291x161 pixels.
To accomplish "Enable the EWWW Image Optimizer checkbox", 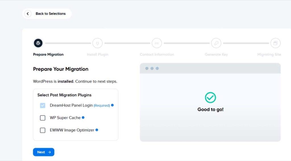I will (43, 130).
